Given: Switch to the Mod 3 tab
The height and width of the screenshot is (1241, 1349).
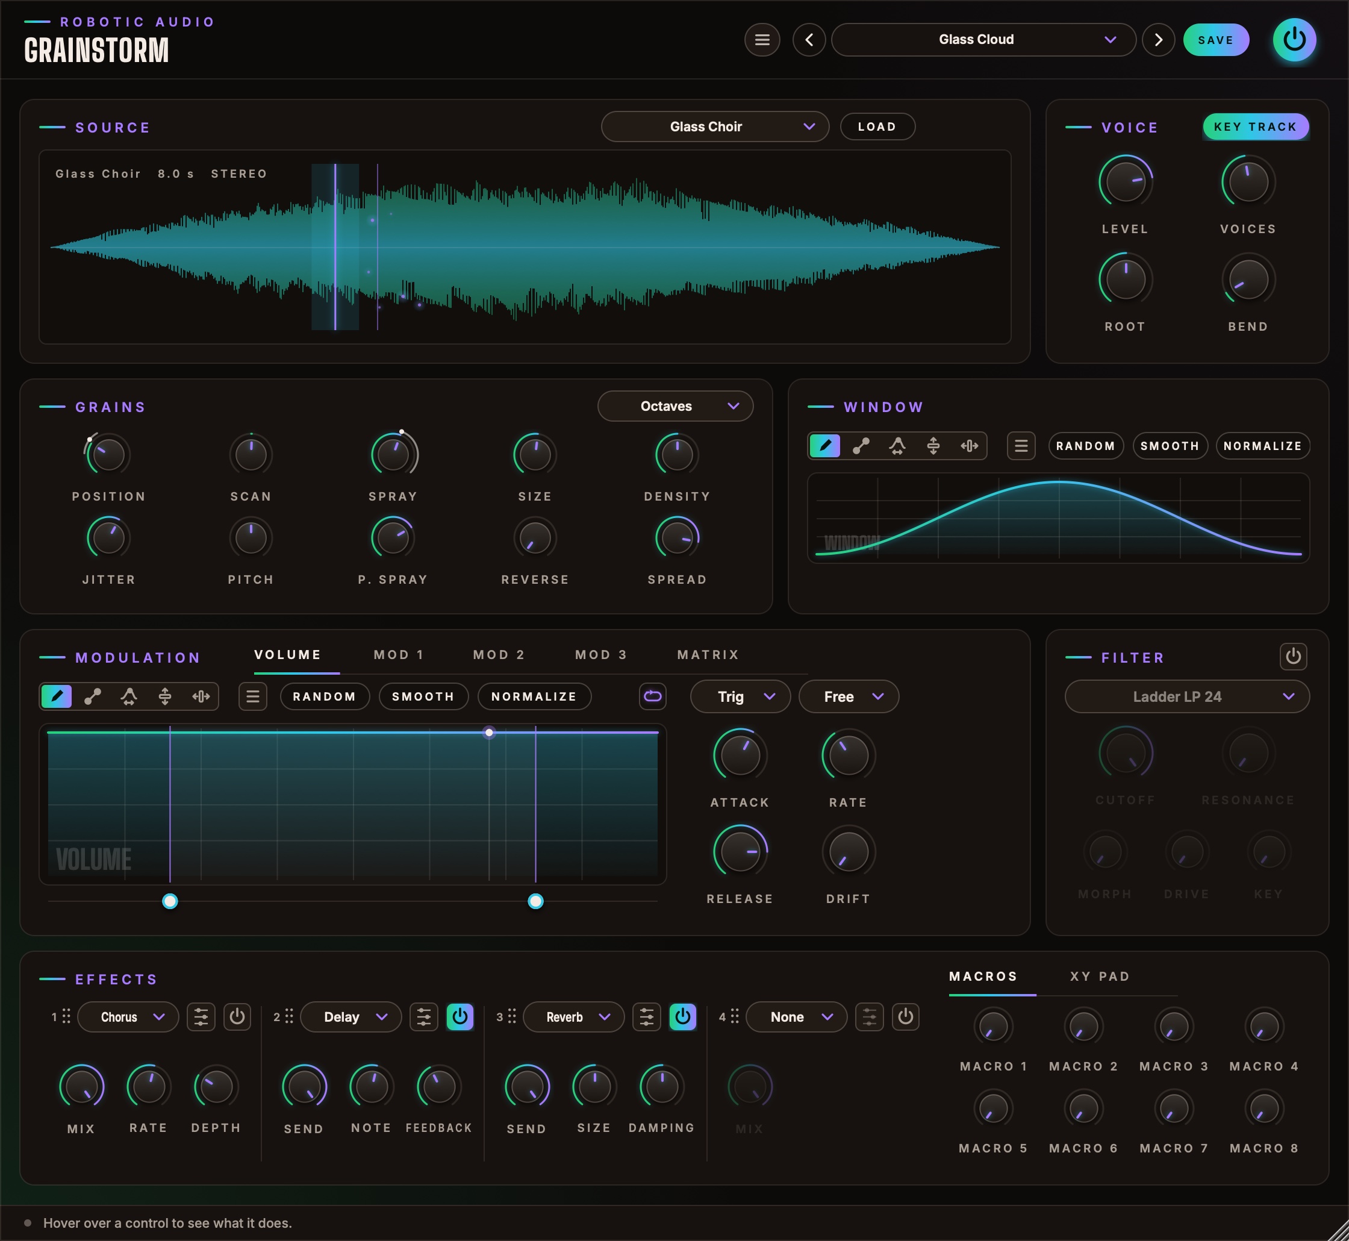Looking at the screenshot, I should [600, 655].
